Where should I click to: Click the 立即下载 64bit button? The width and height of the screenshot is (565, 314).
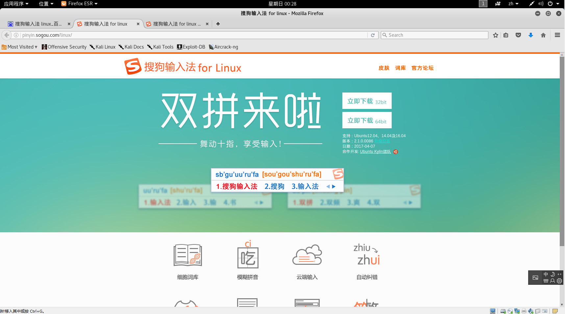(x=367, y=120)
